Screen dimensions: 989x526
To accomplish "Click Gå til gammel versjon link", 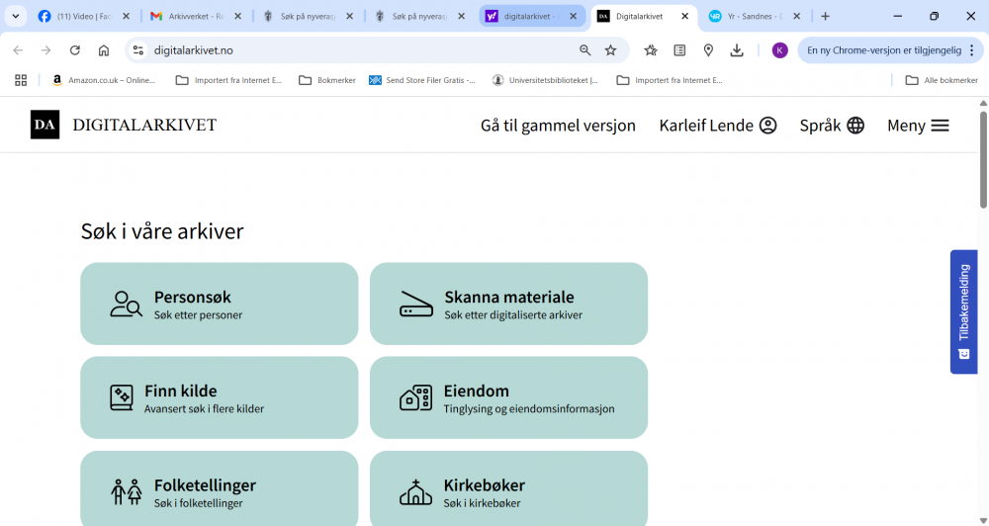I will [558, 126].
